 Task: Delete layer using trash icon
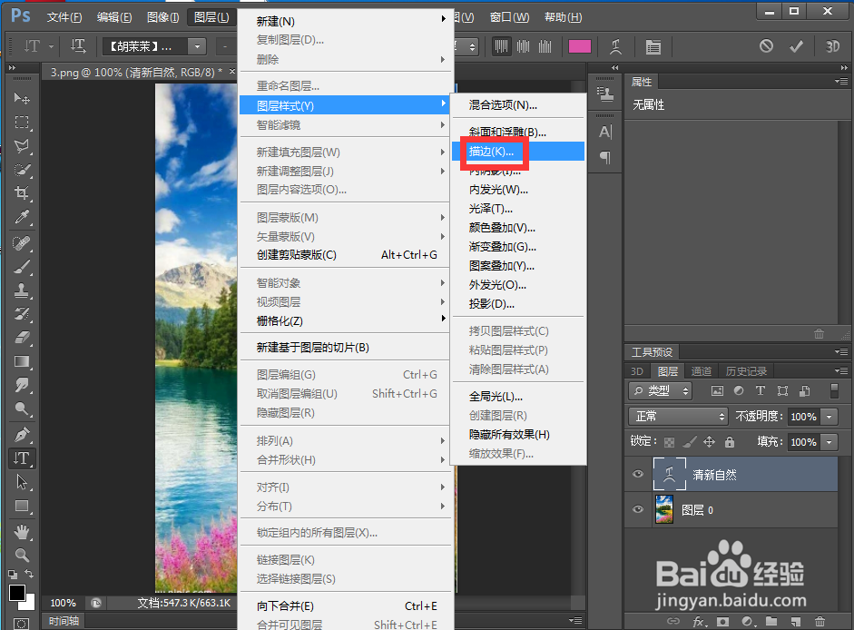[820, 621]
